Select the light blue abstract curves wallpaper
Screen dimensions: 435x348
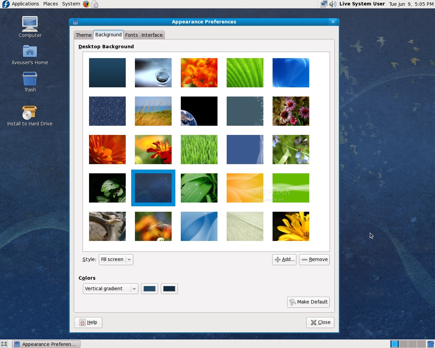[x=199, y=226]
